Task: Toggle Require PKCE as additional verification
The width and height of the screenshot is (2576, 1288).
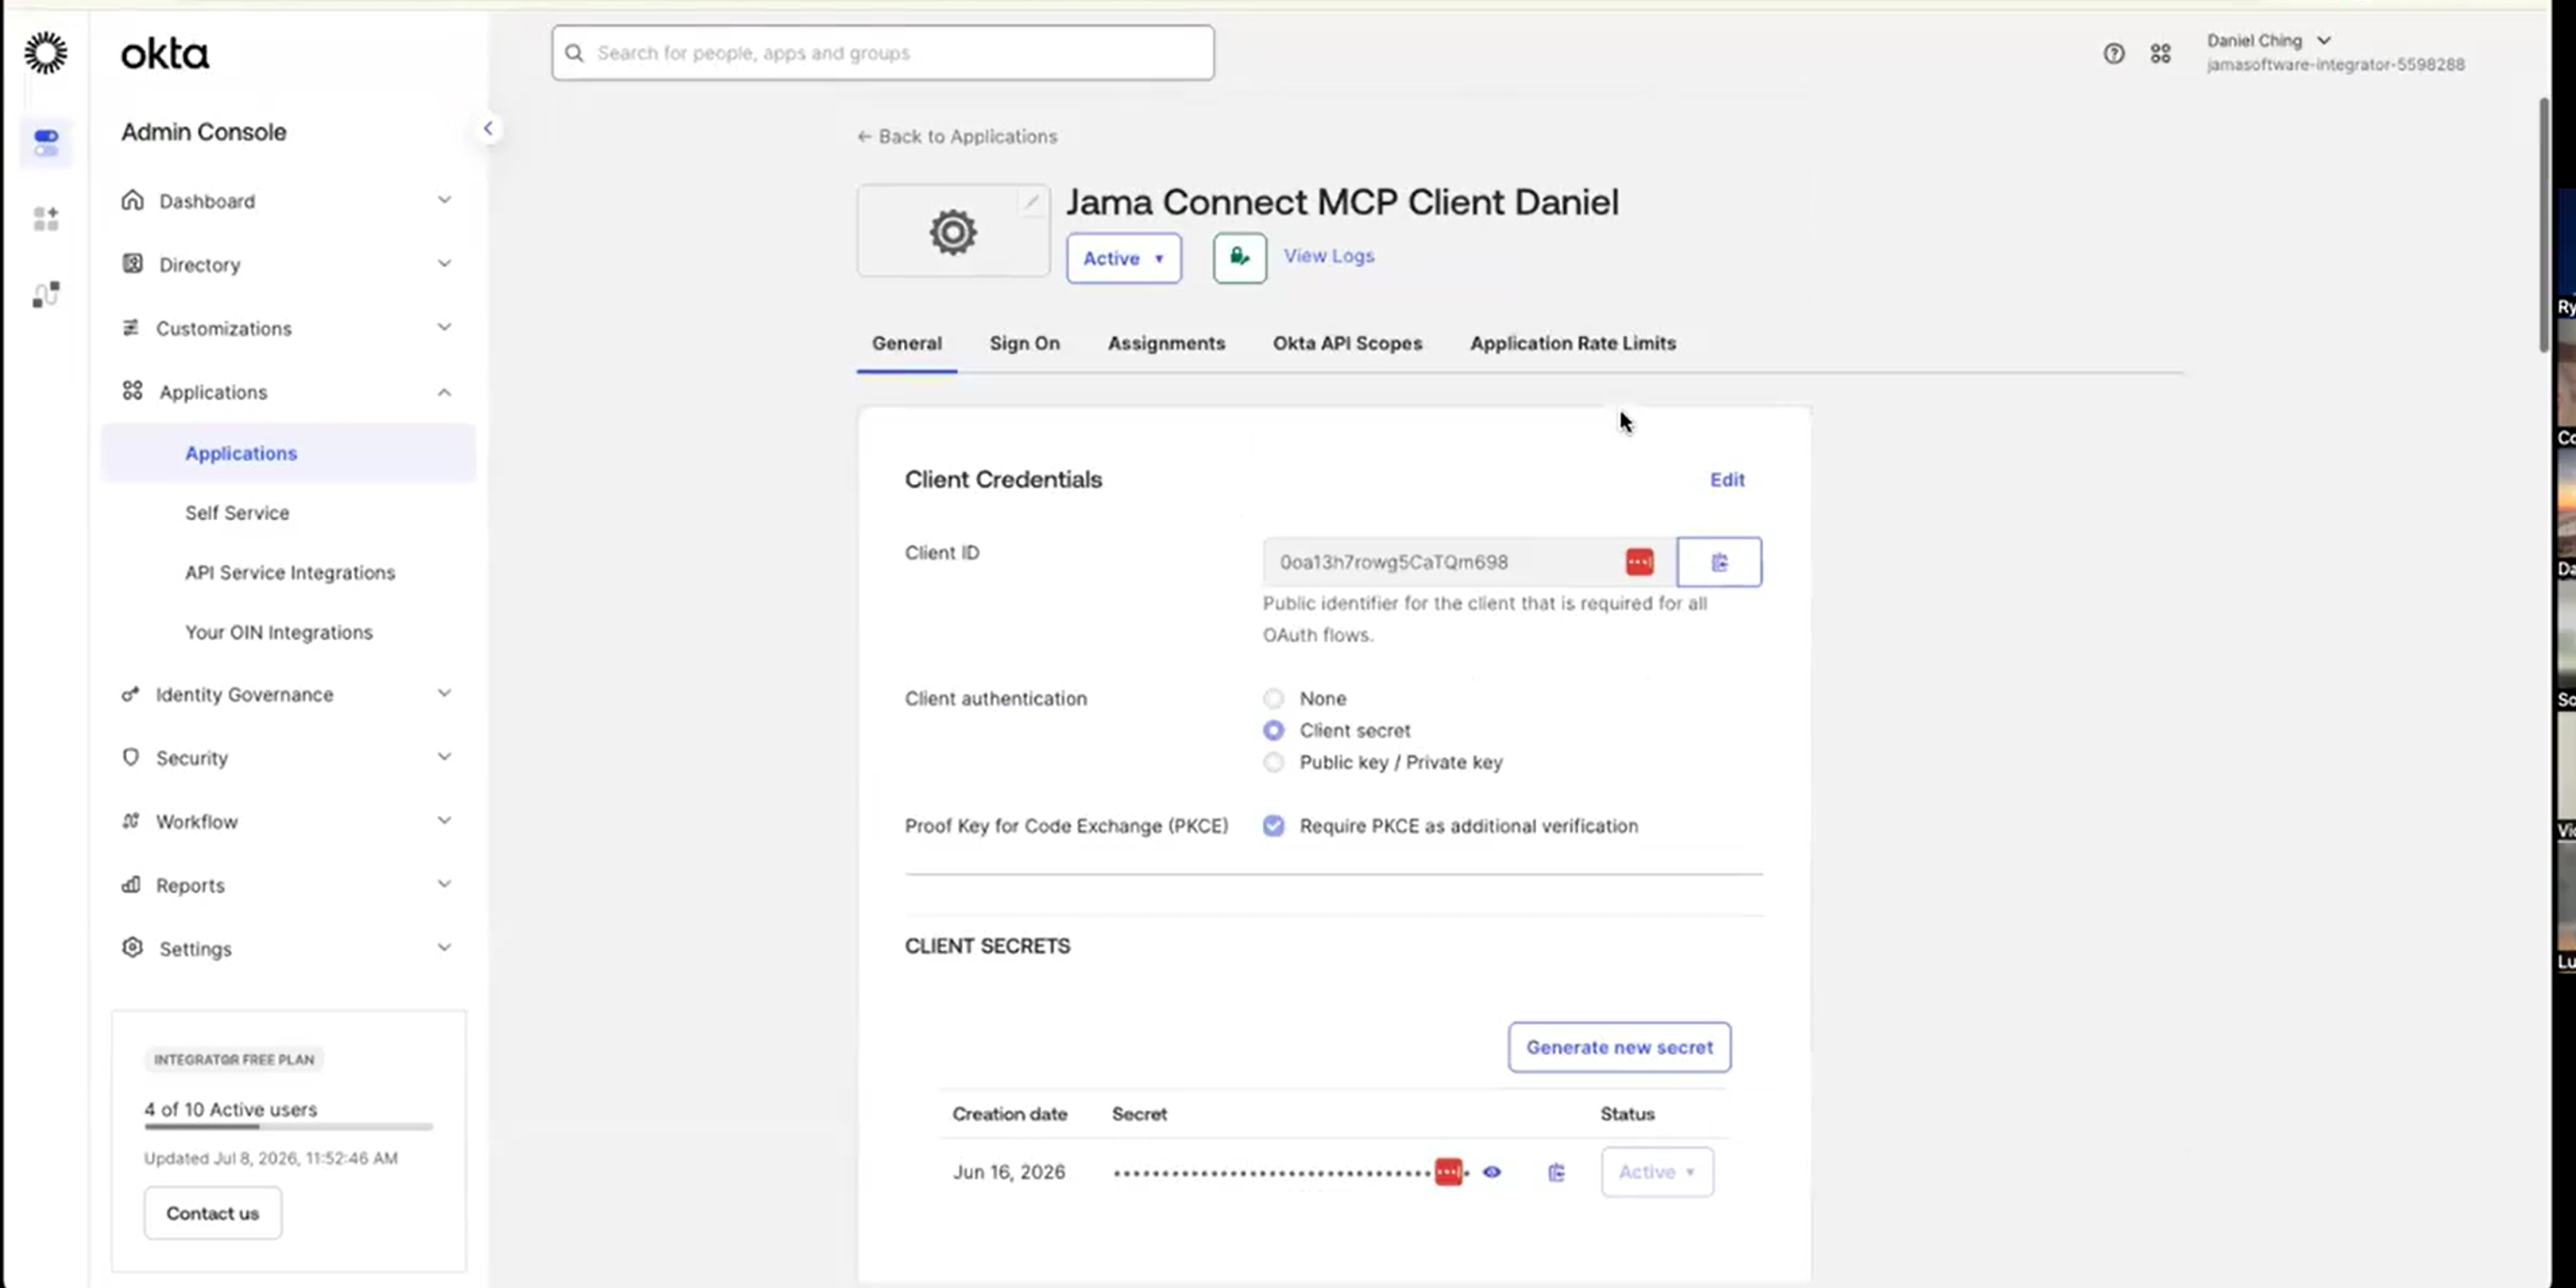Action: click(x=1273, y=826)
